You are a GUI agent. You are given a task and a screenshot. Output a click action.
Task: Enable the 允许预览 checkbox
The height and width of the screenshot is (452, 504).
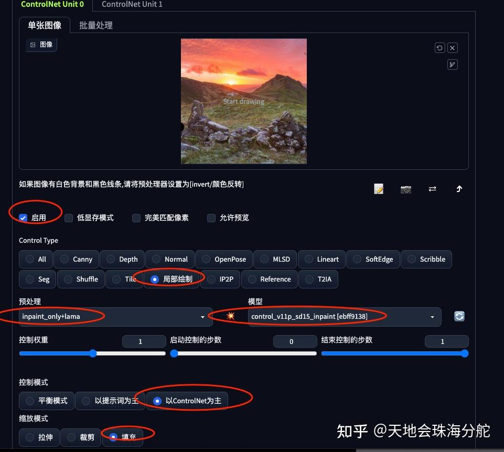(211, 218)
